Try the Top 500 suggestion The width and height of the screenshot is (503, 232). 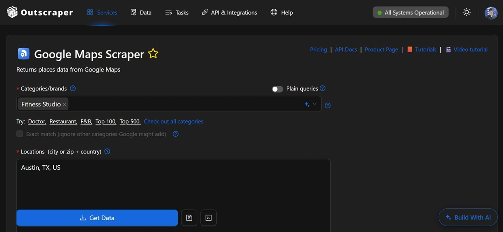[130, 121]
